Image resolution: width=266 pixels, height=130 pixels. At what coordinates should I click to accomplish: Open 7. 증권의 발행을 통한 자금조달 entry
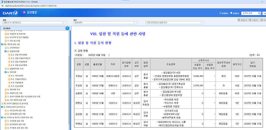[24, 96]
